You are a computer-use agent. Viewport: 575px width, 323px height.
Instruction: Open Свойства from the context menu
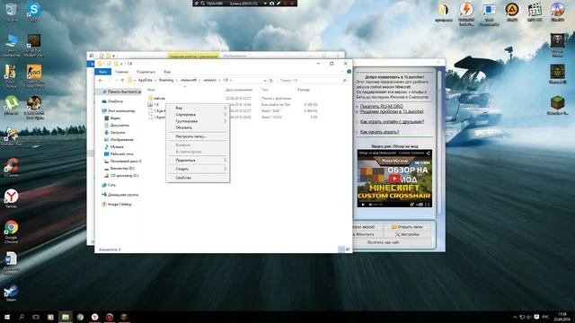coord(198,178)
